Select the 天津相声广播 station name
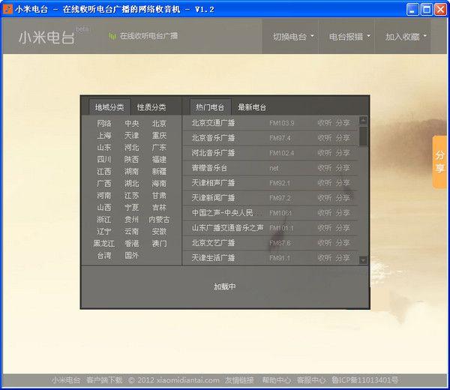The width and height of the screenshot is (450, 390). [x=213, y=183]
